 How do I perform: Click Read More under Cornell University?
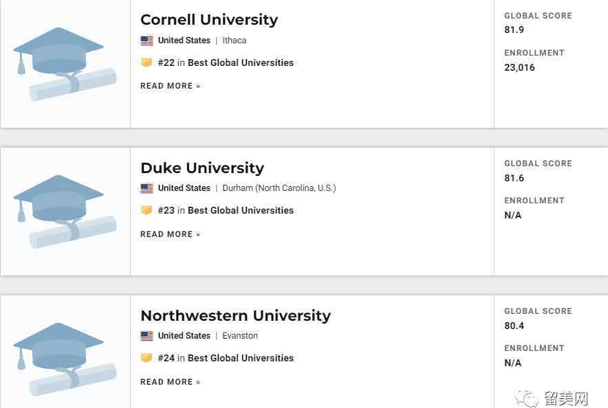pos(170,86)
